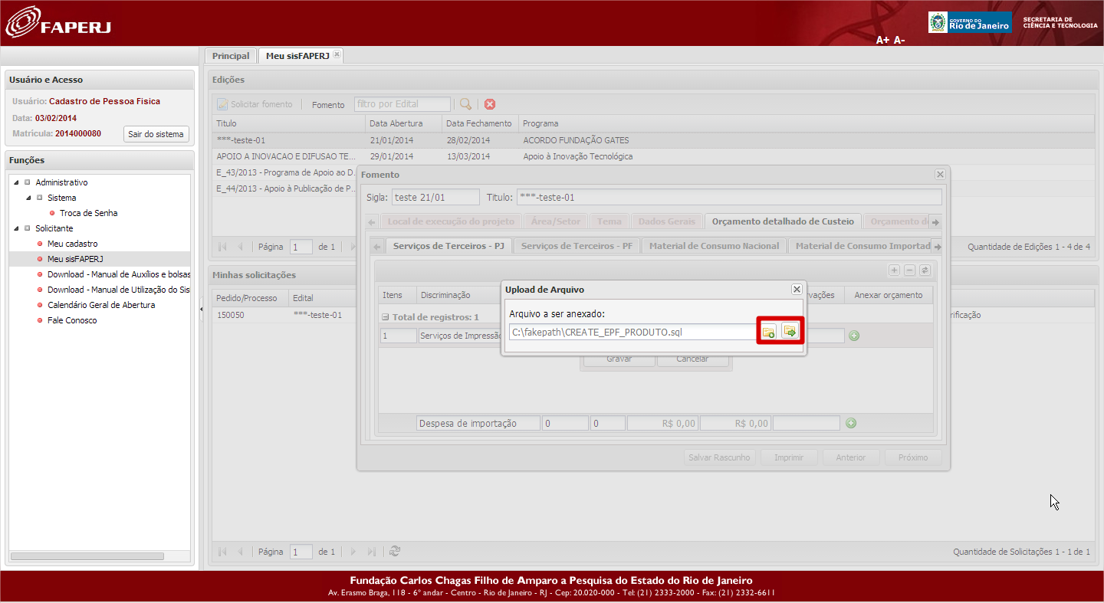Select the Material de Consumo Nacional subtab
Screen dimensions: 1104x603
coord(714,246)
